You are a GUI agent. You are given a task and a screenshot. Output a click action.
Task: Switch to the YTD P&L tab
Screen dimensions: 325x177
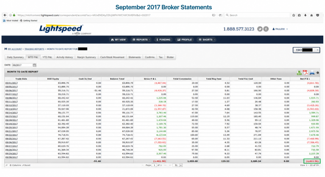(x=47, y=58)
